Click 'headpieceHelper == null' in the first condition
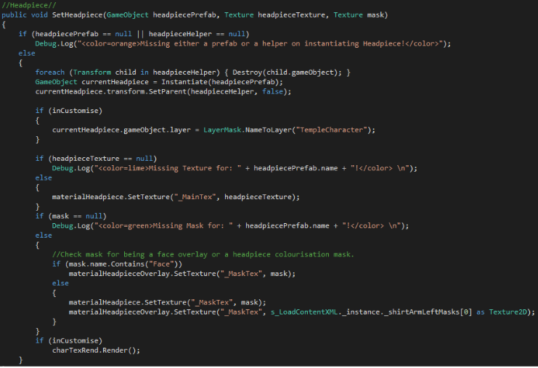Screen dimensions: 538x368 tap(197, 34)
